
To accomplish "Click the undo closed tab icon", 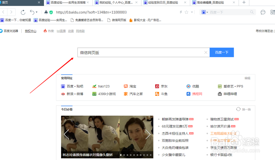I will pos(32,12).
